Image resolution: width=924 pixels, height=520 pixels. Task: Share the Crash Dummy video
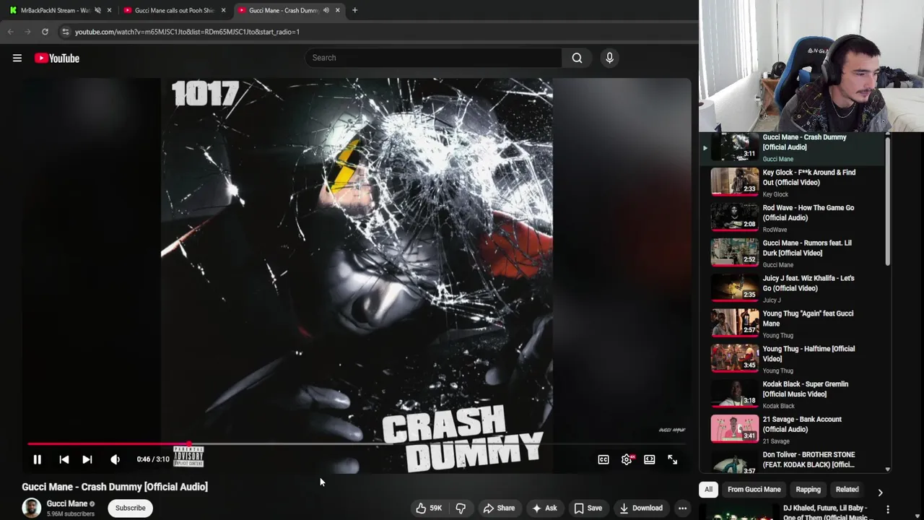[499, 508]
